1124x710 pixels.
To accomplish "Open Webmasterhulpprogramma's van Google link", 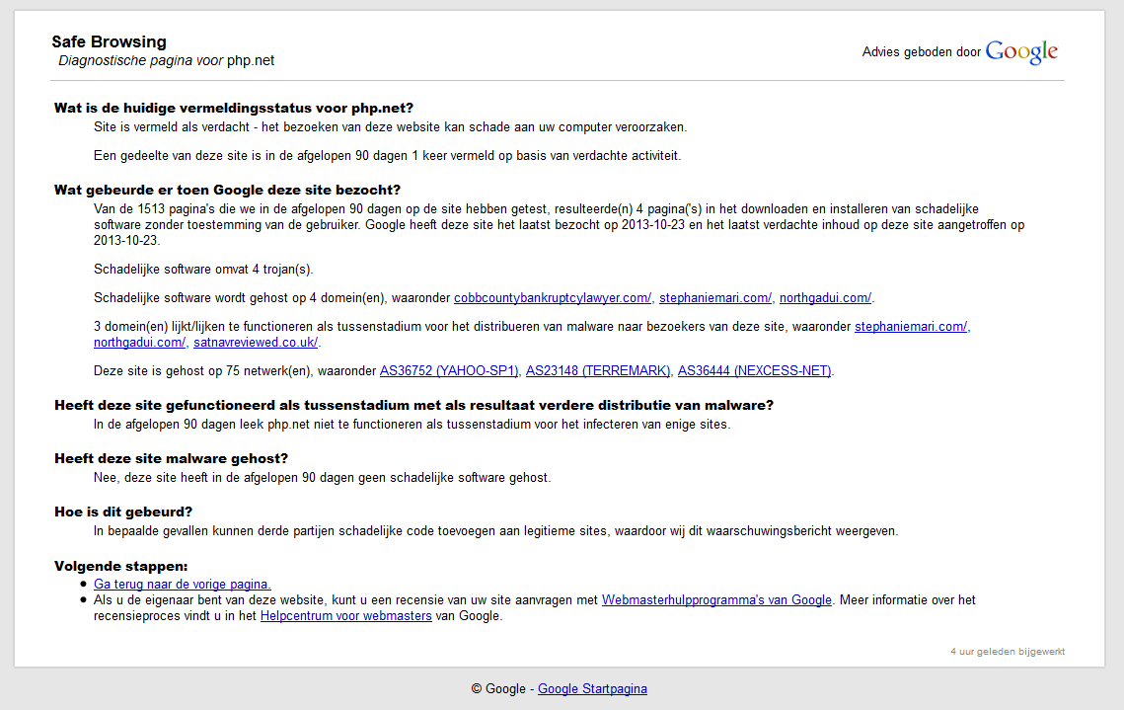I will tap(717, 600).
